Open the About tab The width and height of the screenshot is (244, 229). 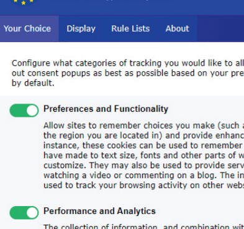tap(177, 29)
